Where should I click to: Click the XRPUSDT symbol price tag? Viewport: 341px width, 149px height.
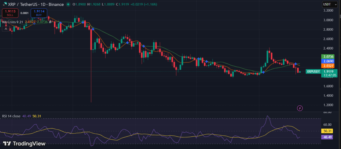tap(313, 71)
